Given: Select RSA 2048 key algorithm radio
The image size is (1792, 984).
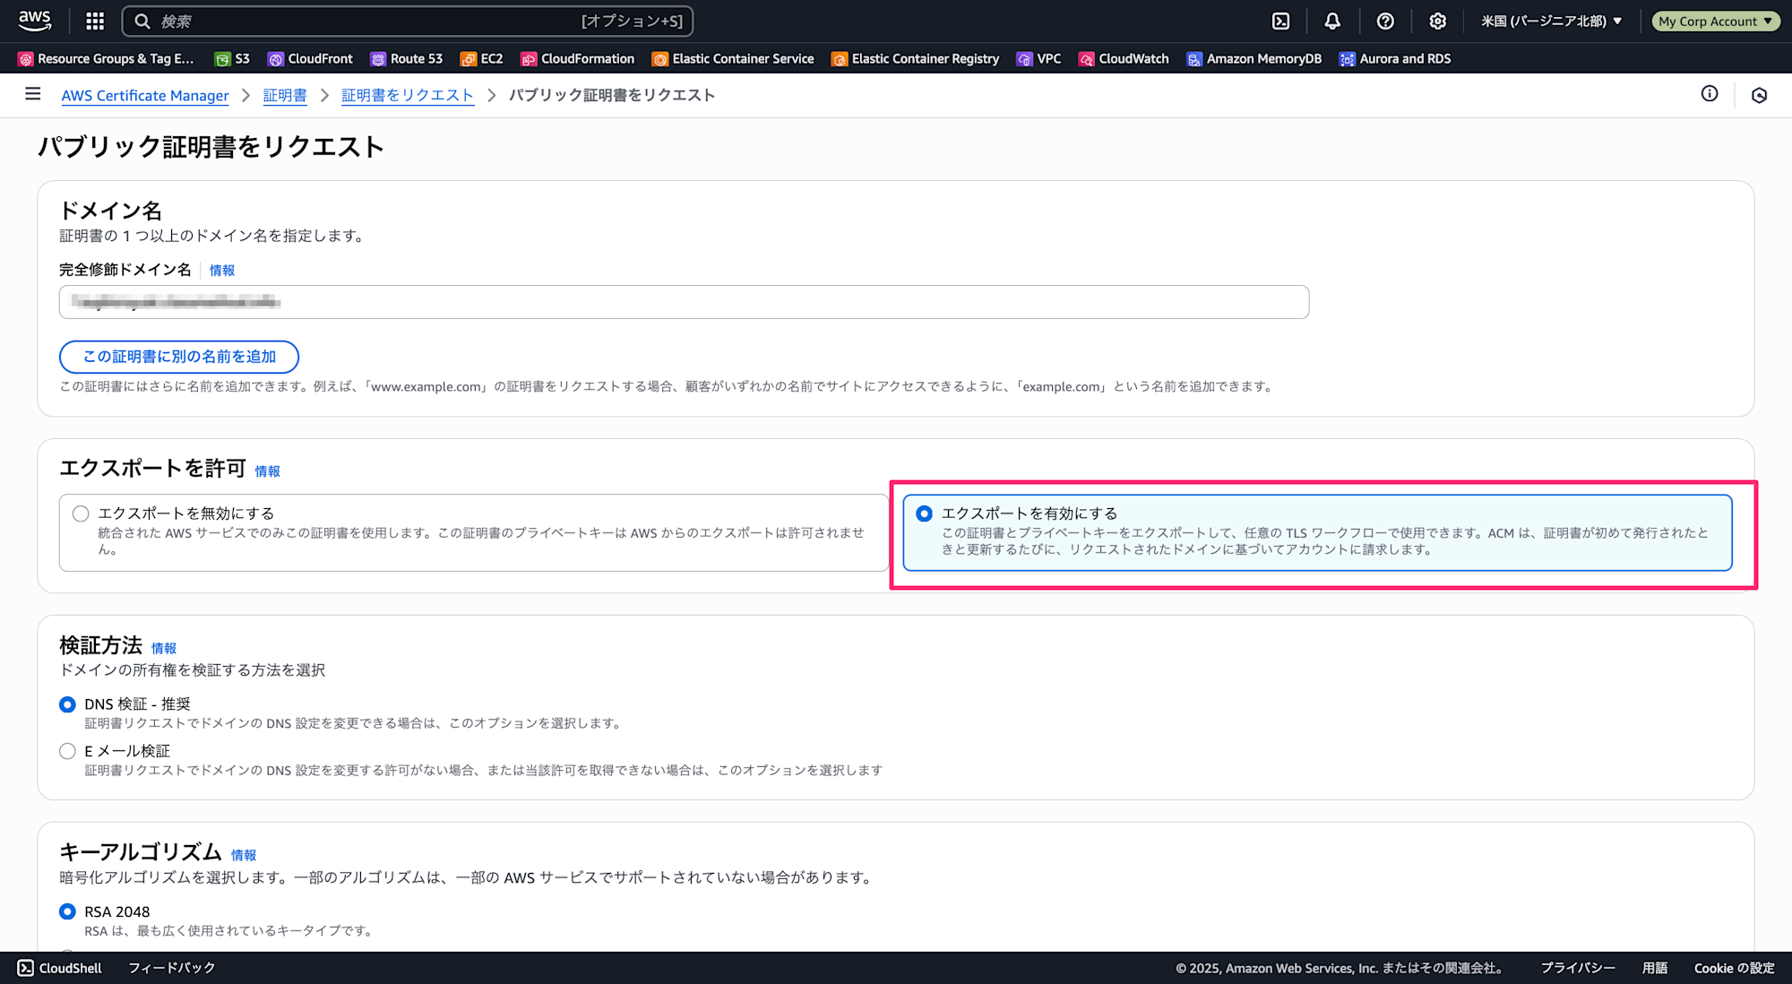Looking at the screenshot, I should coord(67,911).
